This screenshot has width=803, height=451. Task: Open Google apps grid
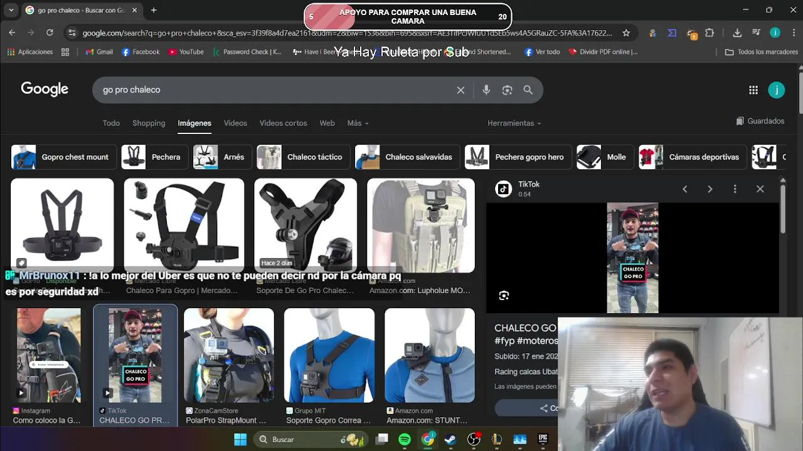(753, 90)
